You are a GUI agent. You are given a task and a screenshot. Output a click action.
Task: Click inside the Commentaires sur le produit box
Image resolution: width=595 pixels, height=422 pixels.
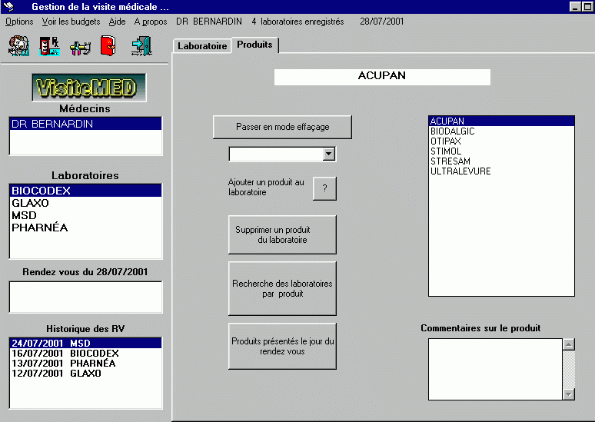tap(495, 369)
